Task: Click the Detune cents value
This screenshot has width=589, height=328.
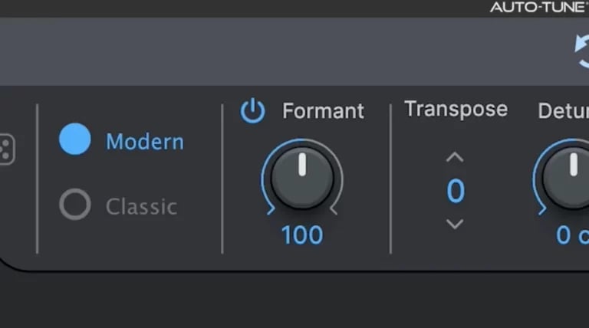Action: click(571, 235)
